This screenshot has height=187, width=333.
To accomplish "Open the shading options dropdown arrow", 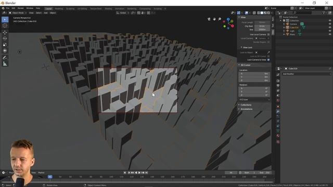I will click(x=272, y=13).
